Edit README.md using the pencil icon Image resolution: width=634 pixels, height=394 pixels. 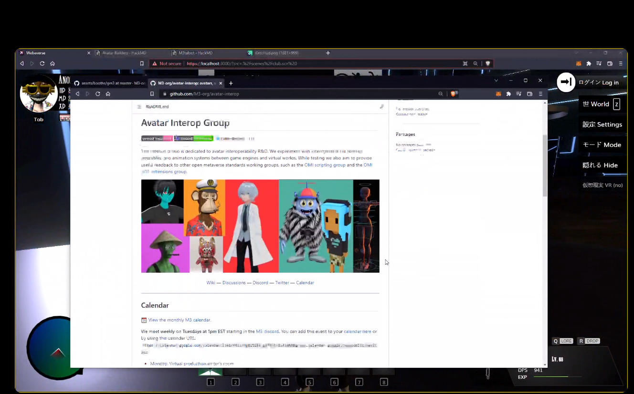[381, 106]
